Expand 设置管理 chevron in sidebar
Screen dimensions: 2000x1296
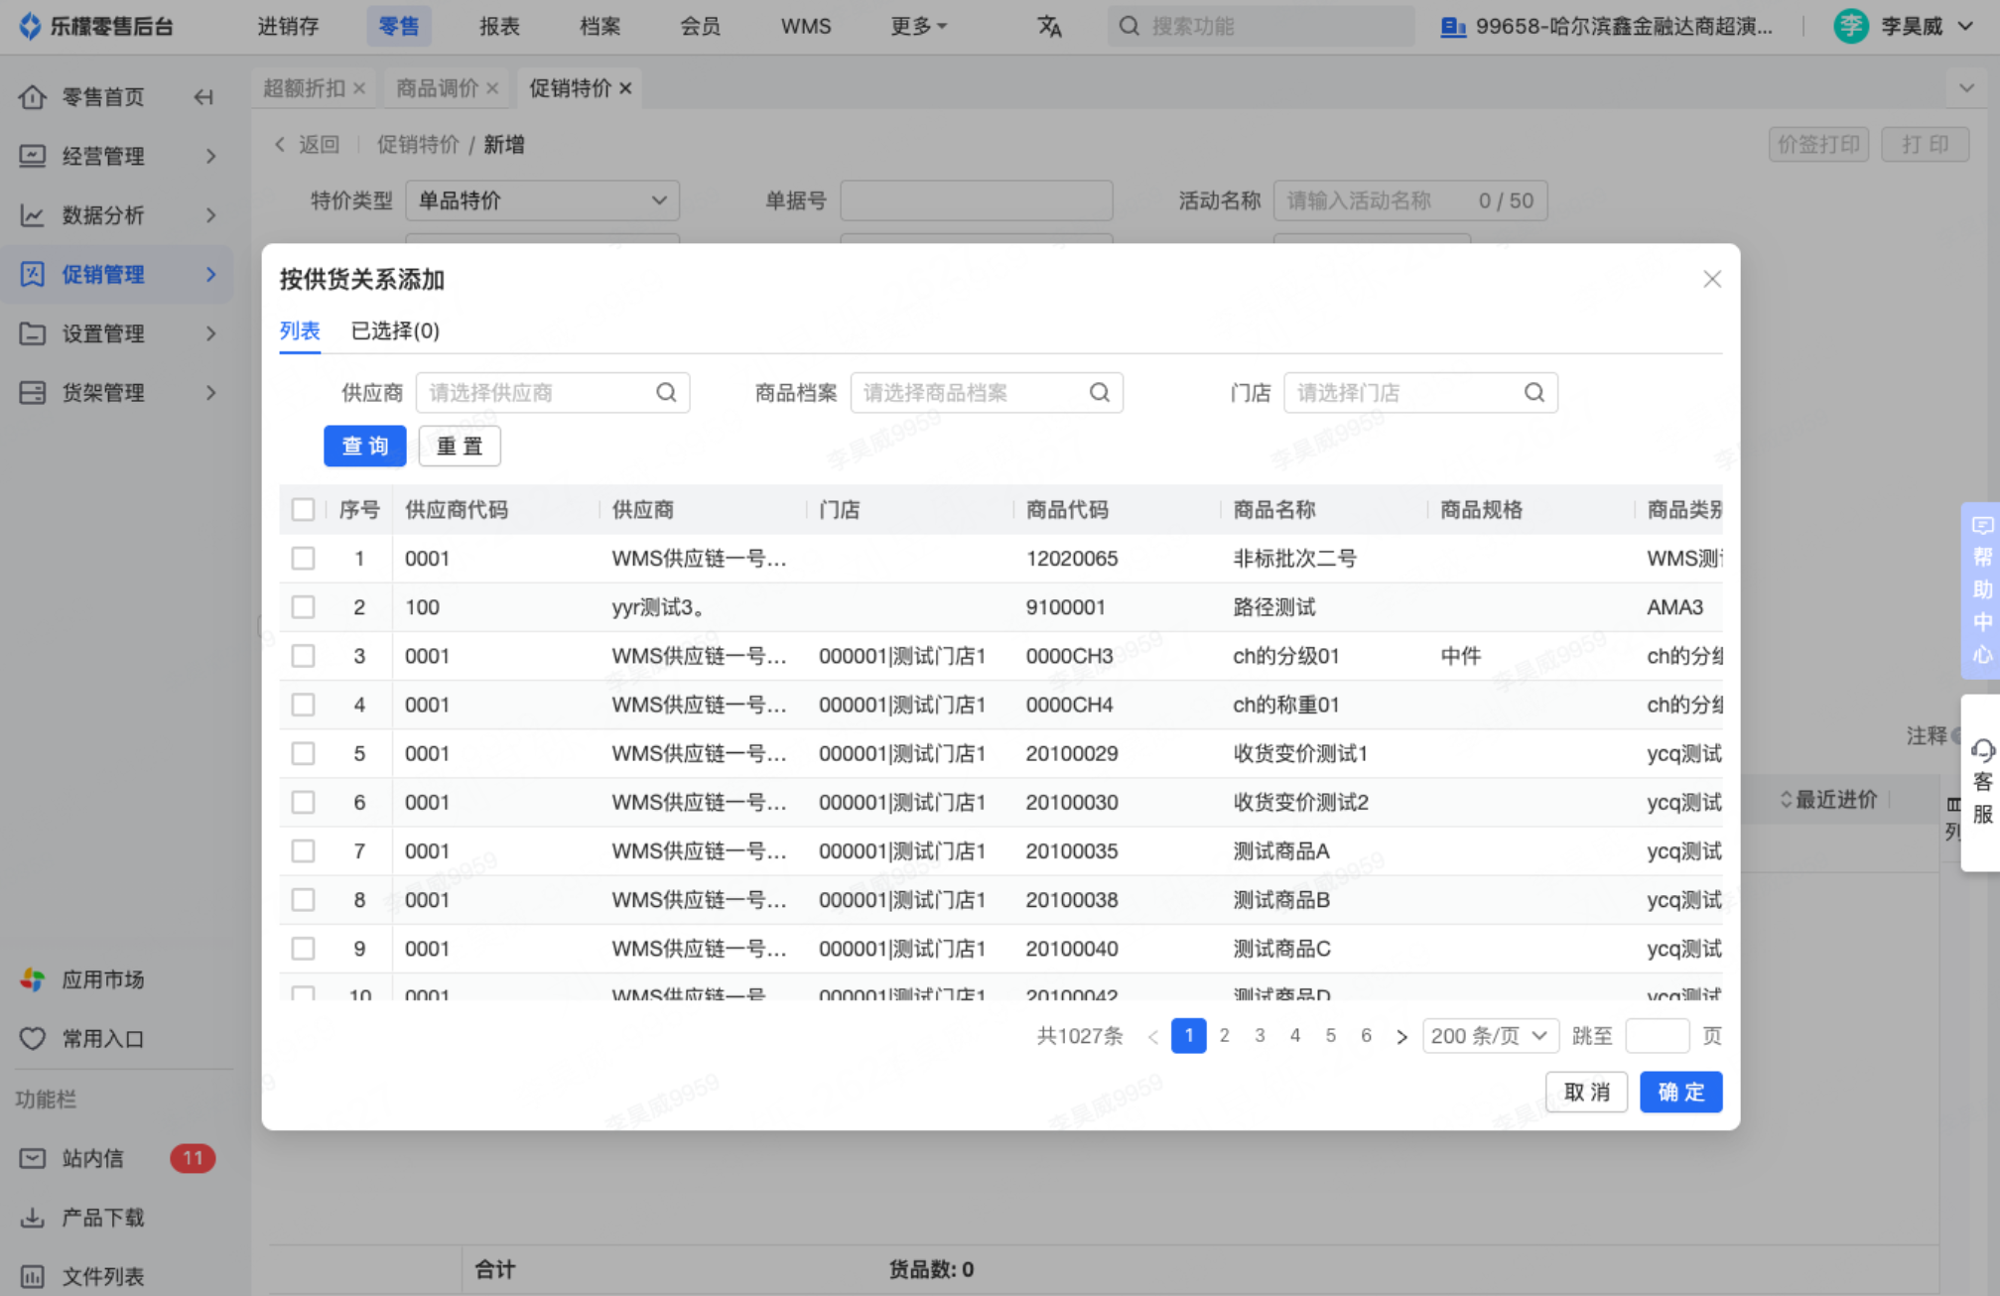click(210, 333)
